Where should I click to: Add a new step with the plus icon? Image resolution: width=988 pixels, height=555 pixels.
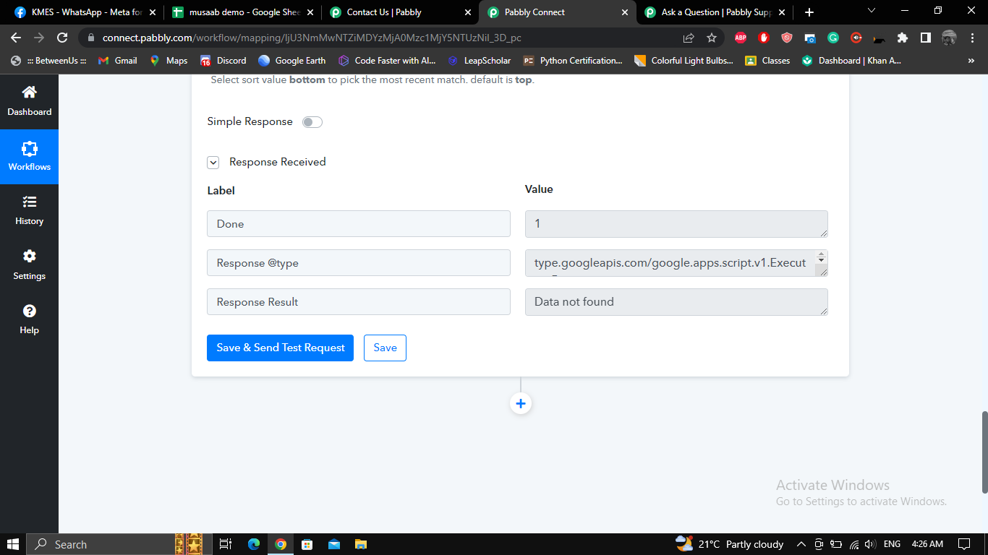click(x=521, y=403)
